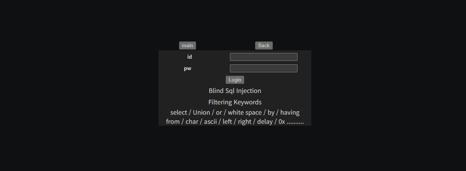
Task: Click the Union keyword text
Action: [202, 112]
